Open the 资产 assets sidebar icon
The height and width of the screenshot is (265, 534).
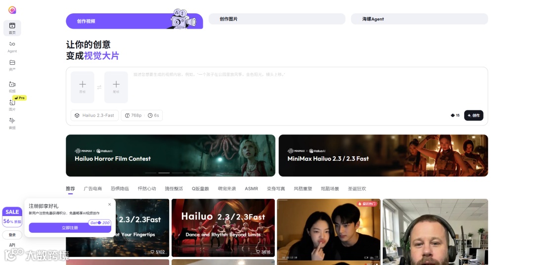tap(12, 65)
